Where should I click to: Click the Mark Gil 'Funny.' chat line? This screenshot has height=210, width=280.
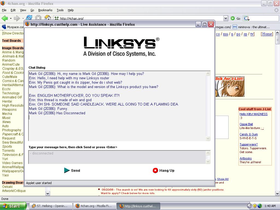(x=49, y=109)
